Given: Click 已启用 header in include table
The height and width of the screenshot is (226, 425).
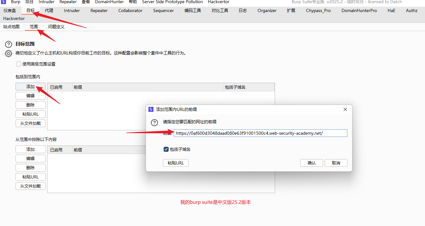Looking at the screenshot, I should (60, 87).
